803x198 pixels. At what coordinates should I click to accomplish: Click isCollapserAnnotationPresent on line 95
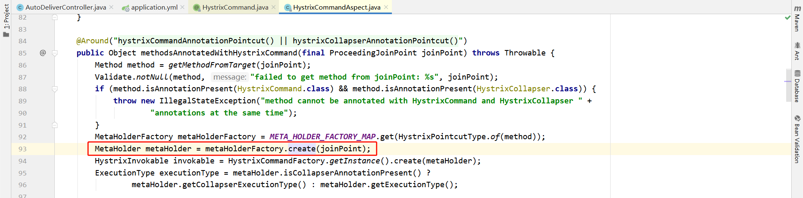click(348, 173)
